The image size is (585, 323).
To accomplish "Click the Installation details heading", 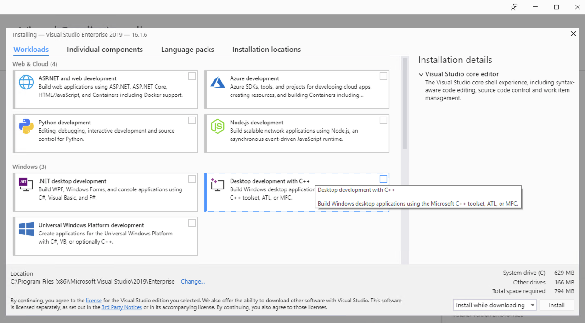I will 455,60.
